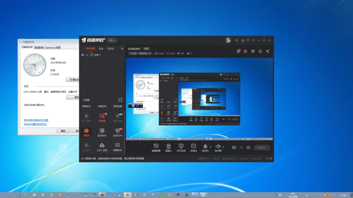
Task: Click the change time zone button under 时区
Action: tap(72, 97)
